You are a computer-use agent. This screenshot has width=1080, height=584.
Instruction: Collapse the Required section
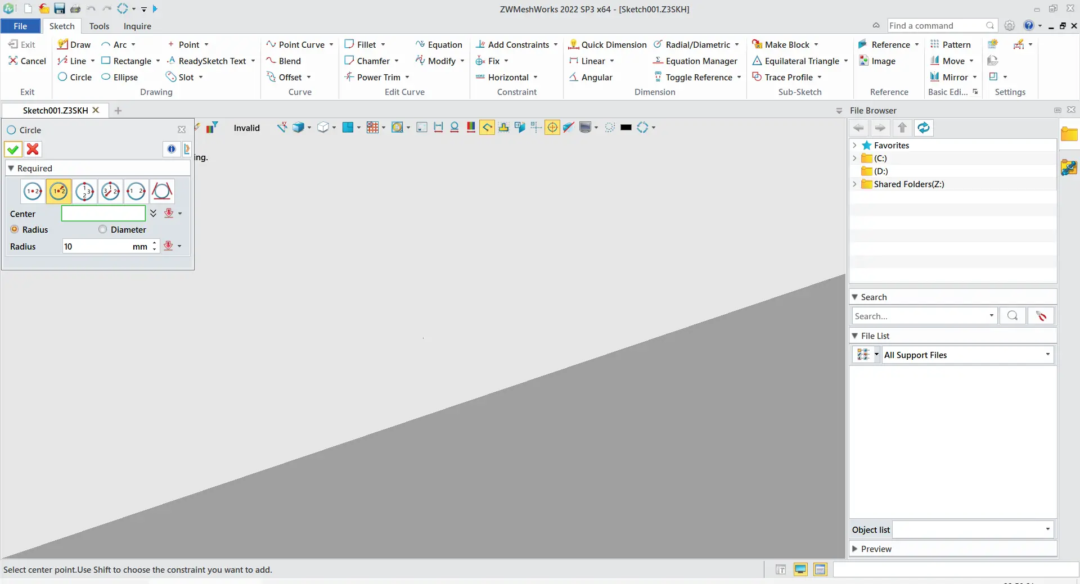(x=11, y=168)
